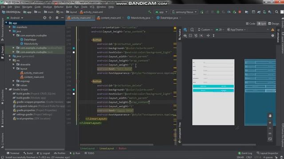The height and width of the screenshot is (159, 284).
Task: Open the Android project view dropdown
Action: click(x=15, y=18)
